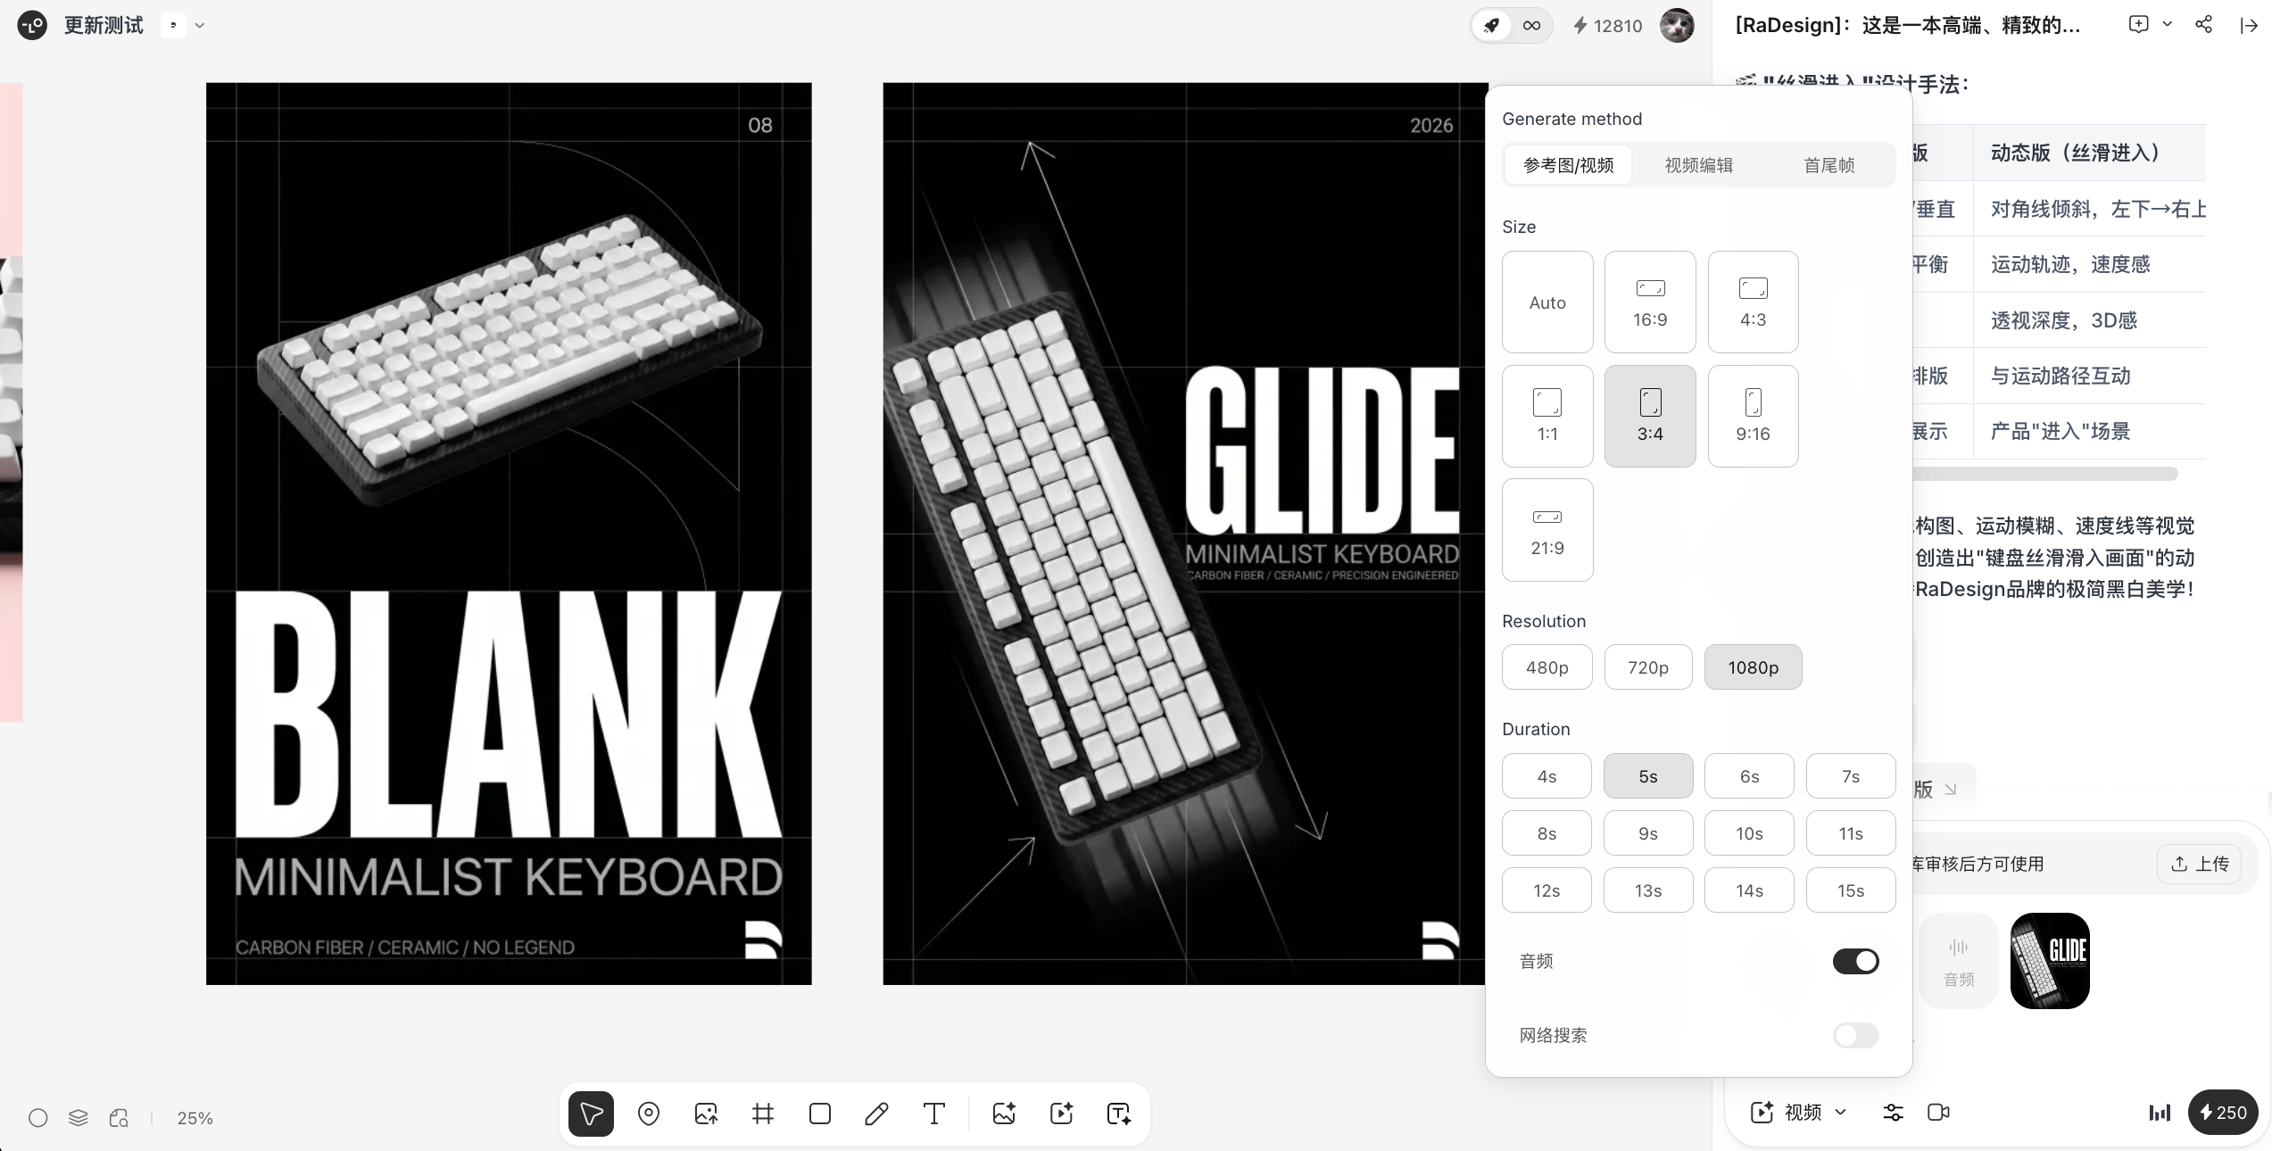Set duration to 13s

pos(1648,890)
